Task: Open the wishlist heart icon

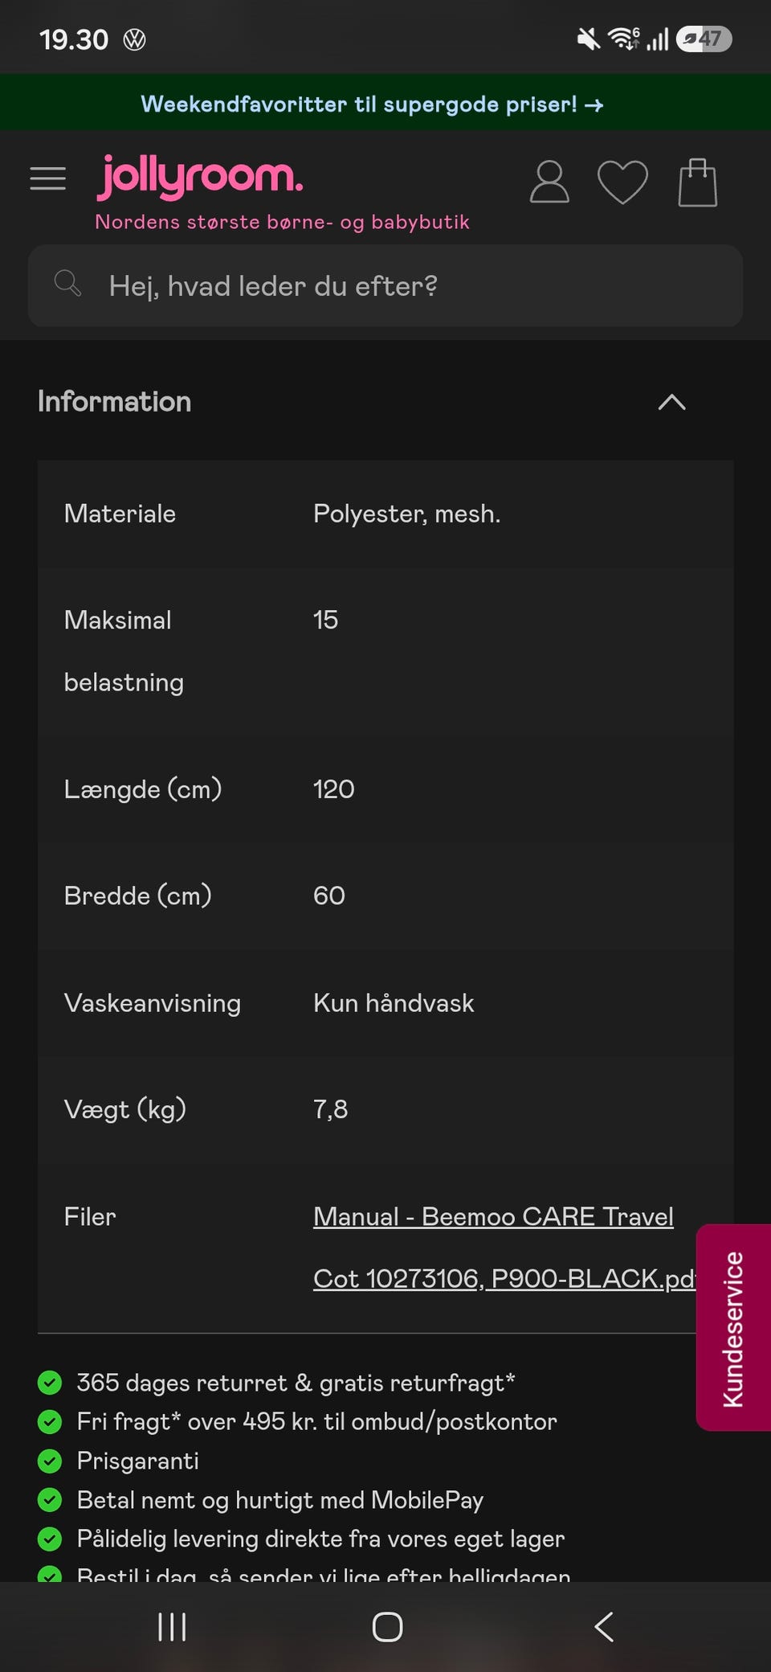Action: point(622,182)
